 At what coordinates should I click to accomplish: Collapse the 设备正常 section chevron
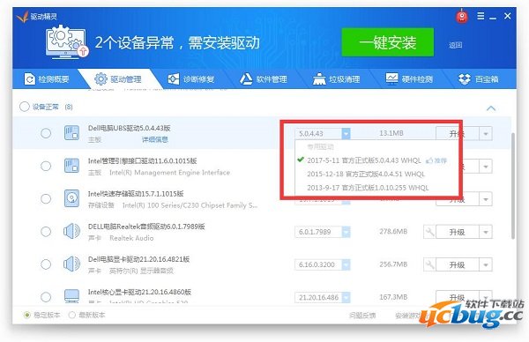[491, 108]
